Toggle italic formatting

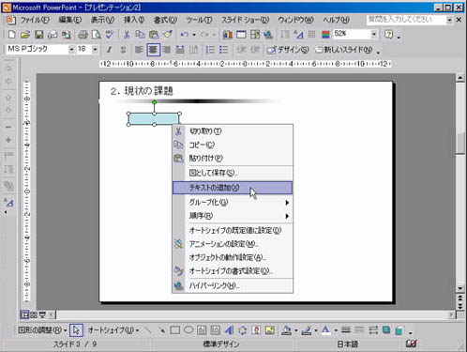[110, 50]
